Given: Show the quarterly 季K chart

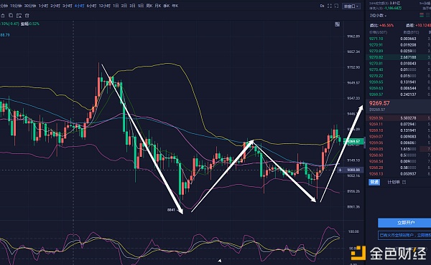Looking at the screenshot, I should click(x=167, y=6).
